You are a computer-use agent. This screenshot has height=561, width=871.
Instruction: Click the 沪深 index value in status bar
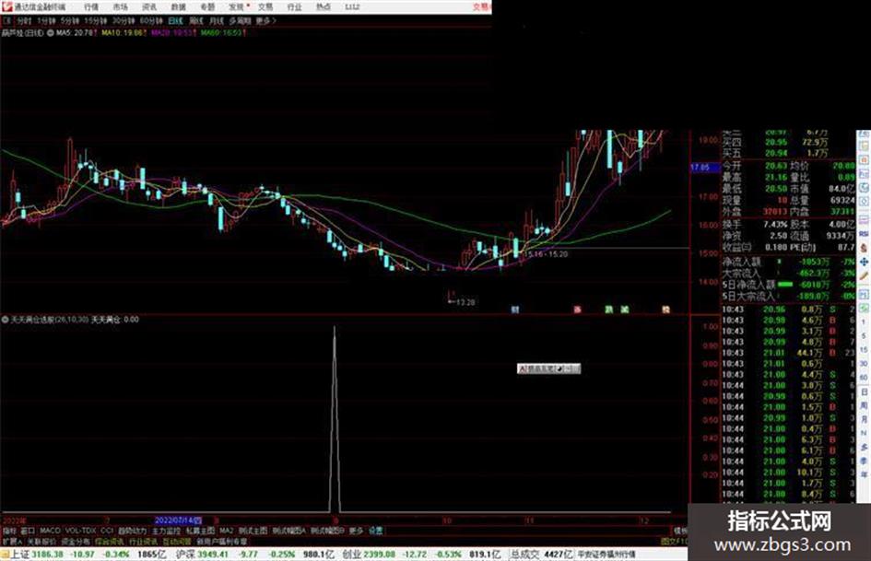click(x=215, y=555)
